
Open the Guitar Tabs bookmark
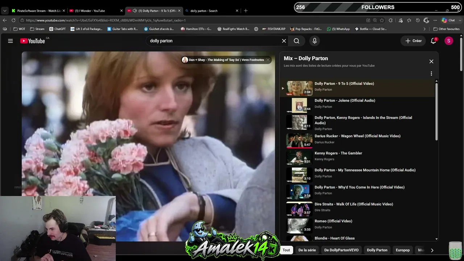tap(123, 29)
